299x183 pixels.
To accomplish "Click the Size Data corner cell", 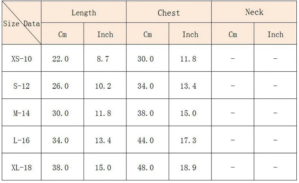I will point(22,23).
